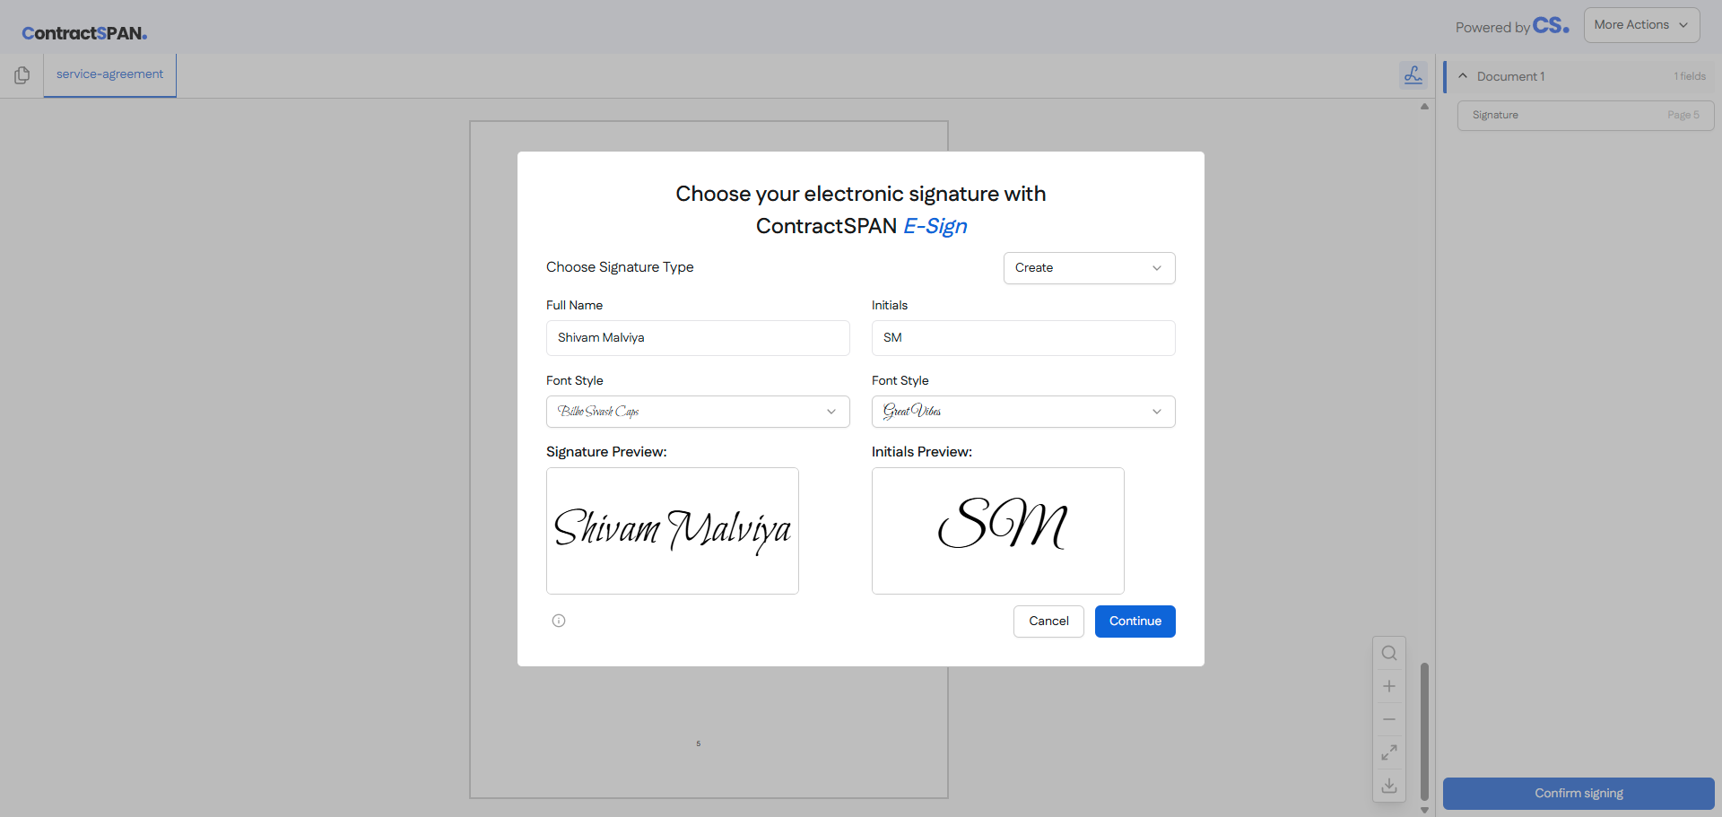Click the info icon in the signature dialog
Screen dimensions: 1722x817
pyautogui.click(x=559, y=621)
